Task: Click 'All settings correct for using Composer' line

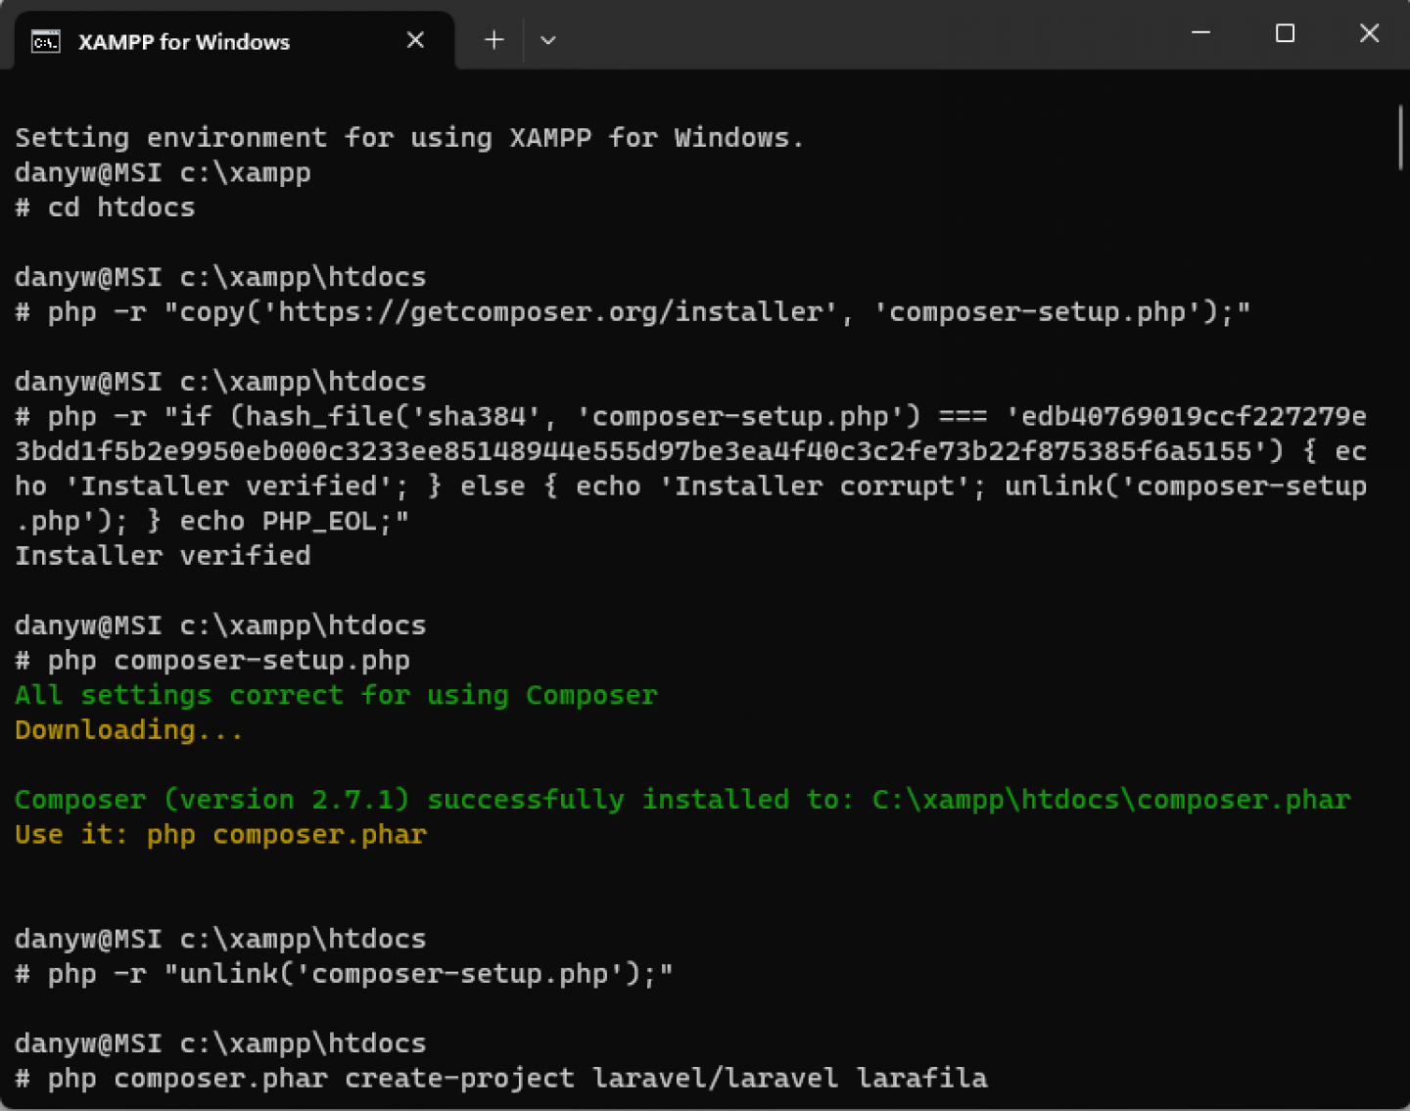Action: (336, 695)
